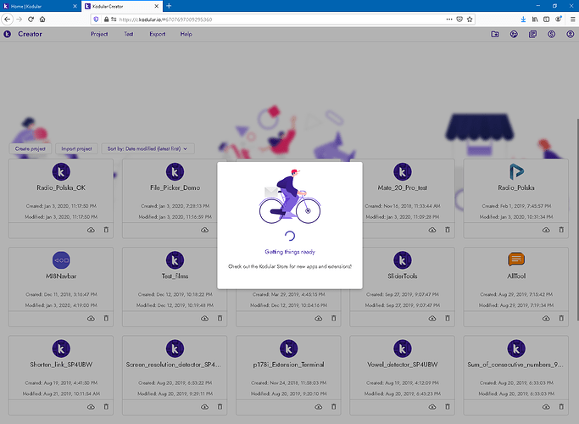
Task: Open the Export menu
Action: 158,34
